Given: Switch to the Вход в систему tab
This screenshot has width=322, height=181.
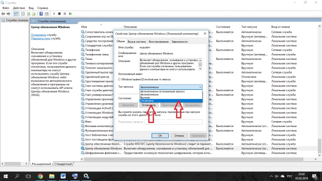Looking at the screenshot, I should pos(137,42).
